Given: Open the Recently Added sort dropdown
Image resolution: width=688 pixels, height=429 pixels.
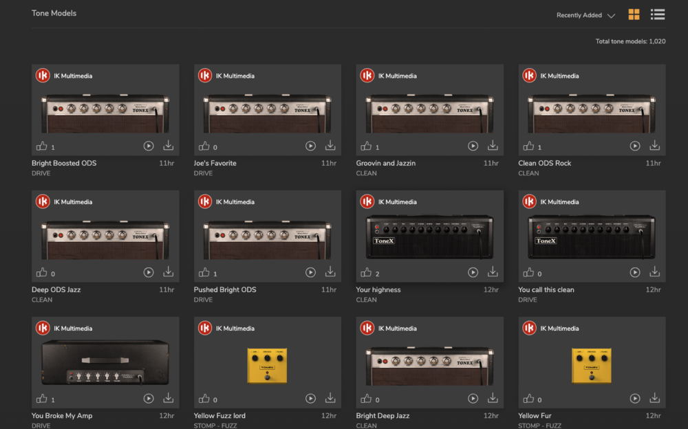Looking at the screenshot, I should [579, 15].
